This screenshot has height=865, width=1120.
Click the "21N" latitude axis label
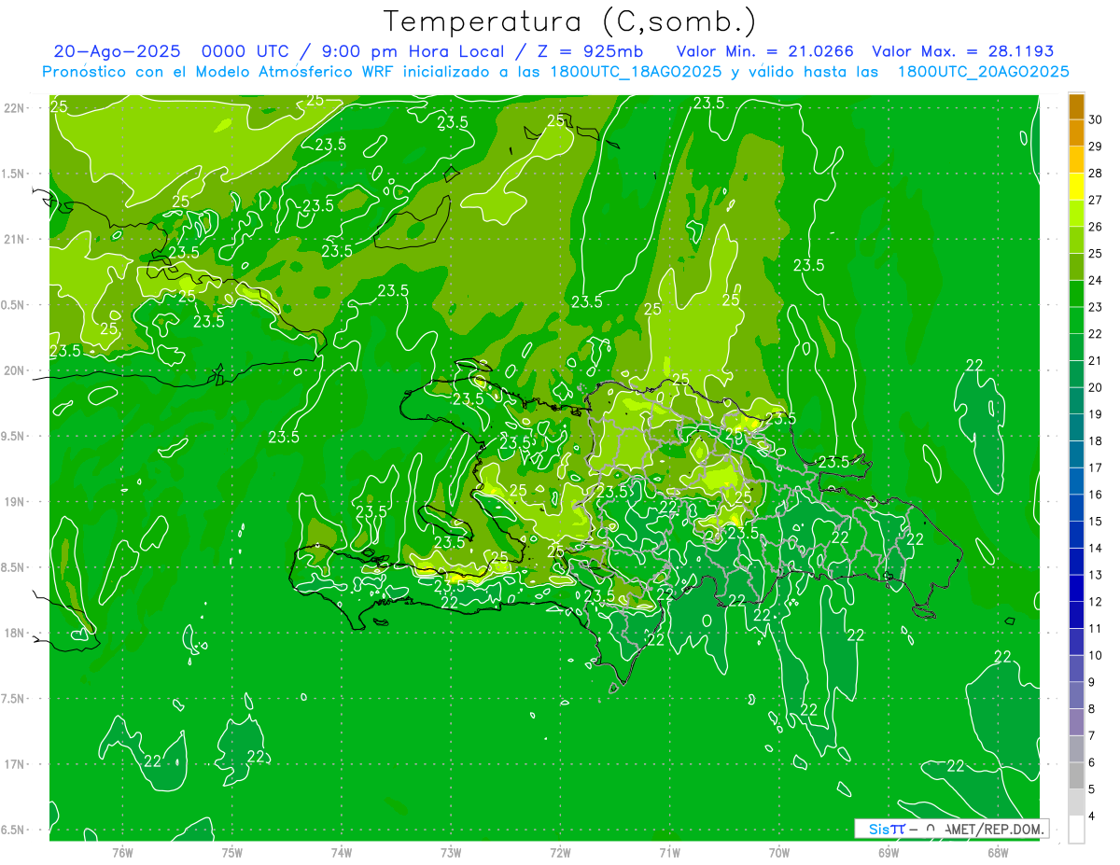15,240
